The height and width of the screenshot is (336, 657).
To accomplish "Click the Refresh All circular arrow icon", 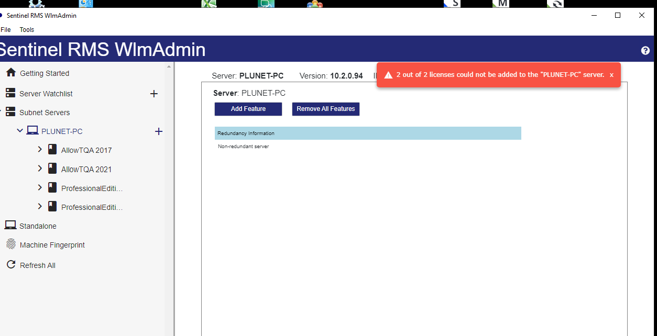I will (10, 265).
